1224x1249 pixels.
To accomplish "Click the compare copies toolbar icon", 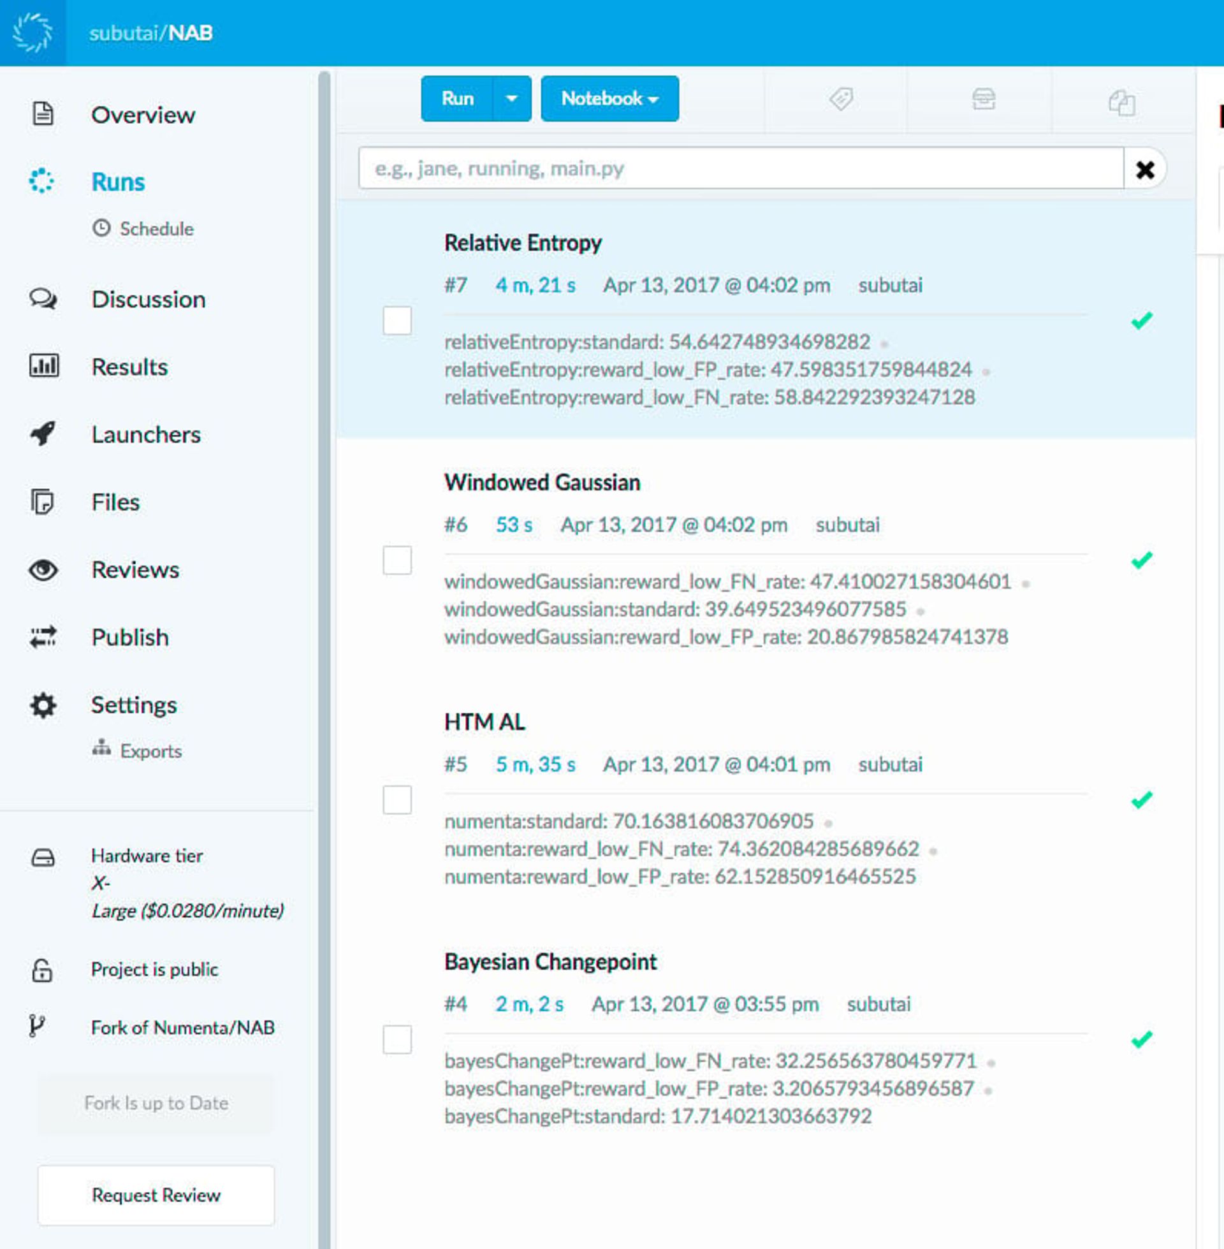I will [x=1122, y=102].
